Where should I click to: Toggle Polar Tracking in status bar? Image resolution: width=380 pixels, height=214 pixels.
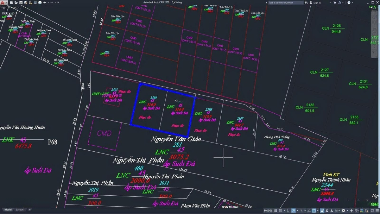[293, 210]
